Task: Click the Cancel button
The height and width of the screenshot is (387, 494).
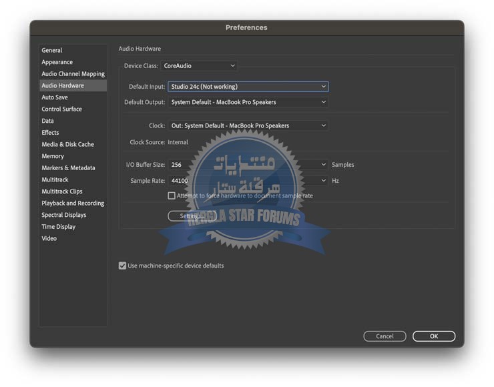Action: click(x=385, y=336)
